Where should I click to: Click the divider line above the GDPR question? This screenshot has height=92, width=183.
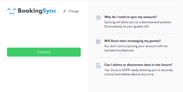click(x=136, y=57)
